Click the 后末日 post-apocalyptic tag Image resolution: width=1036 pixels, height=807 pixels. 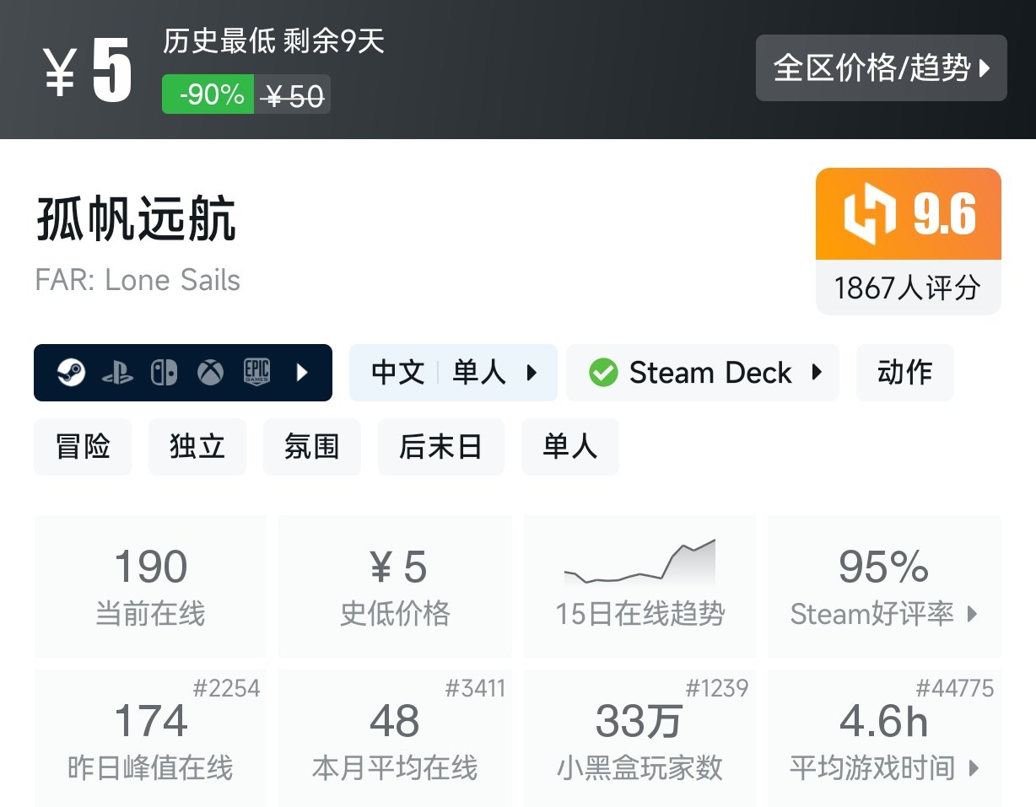(x=440, y=447)
